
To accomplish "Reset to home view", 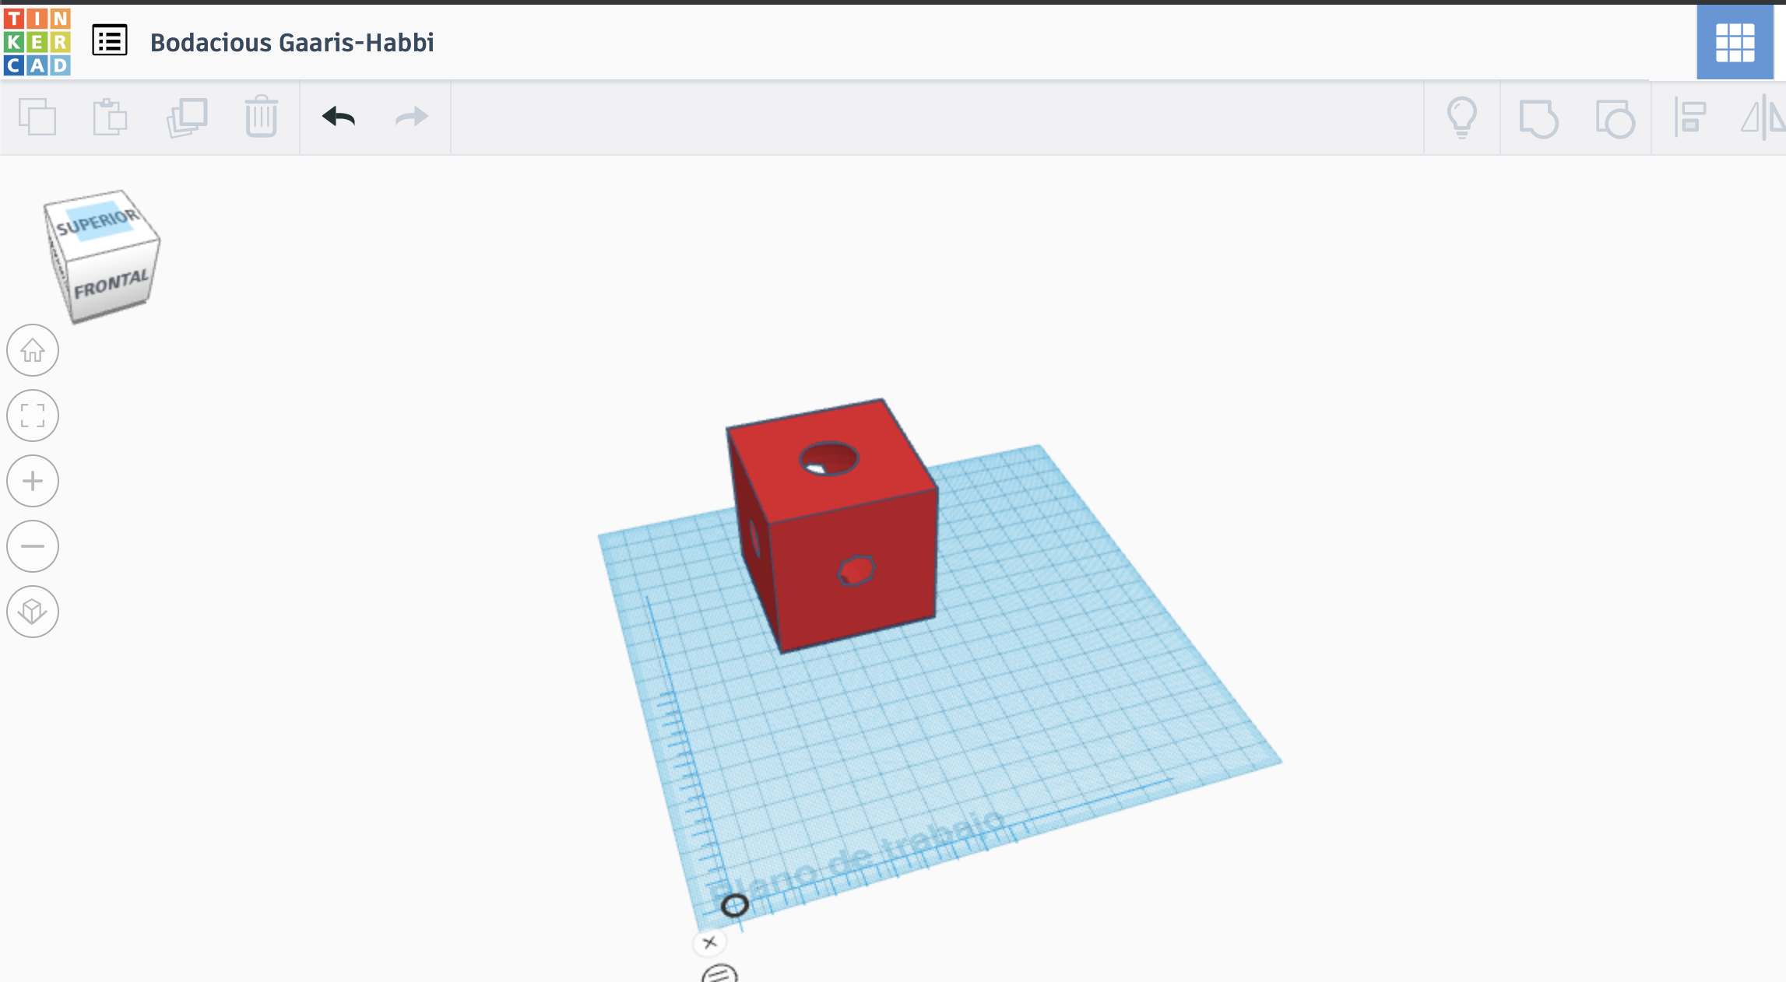I will point(33,350).
